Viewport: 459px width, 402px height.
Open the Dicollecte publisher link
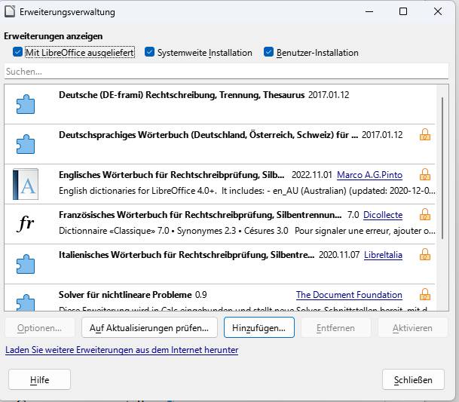tap(383, 215)
